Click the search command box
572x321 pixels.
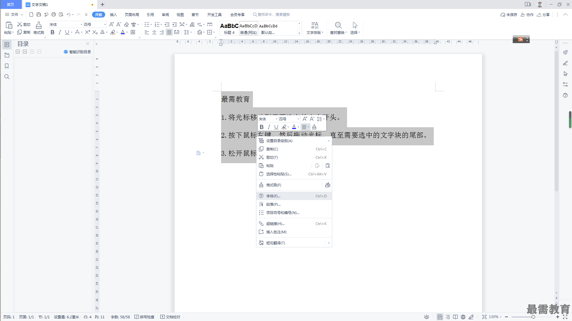[x=271, y=15]
